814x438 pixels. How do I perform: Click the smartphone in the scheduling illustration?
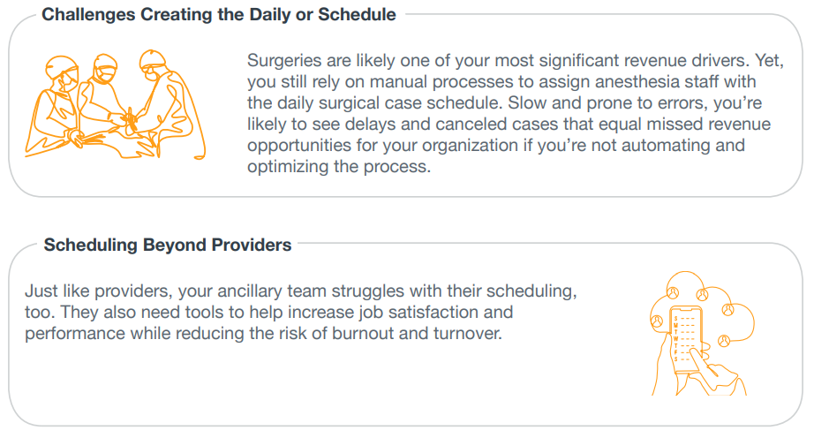(x=687, y=339)
